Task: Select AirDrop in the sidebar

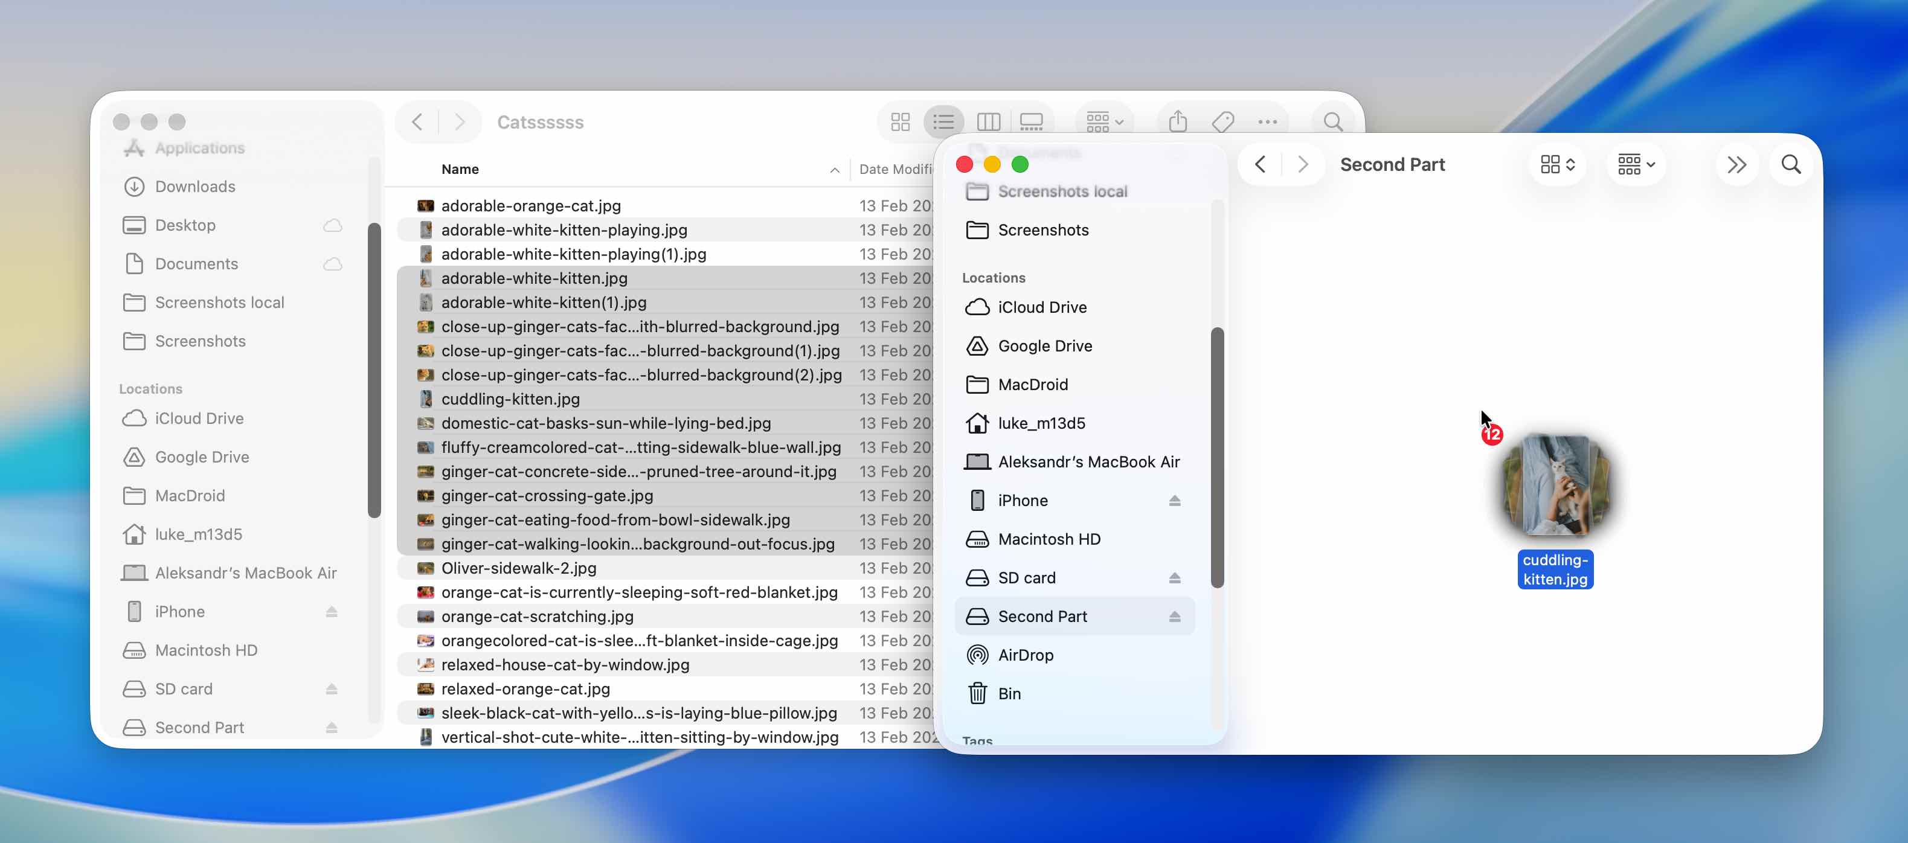Action: pyautogui.click(x=1026, y=655)
